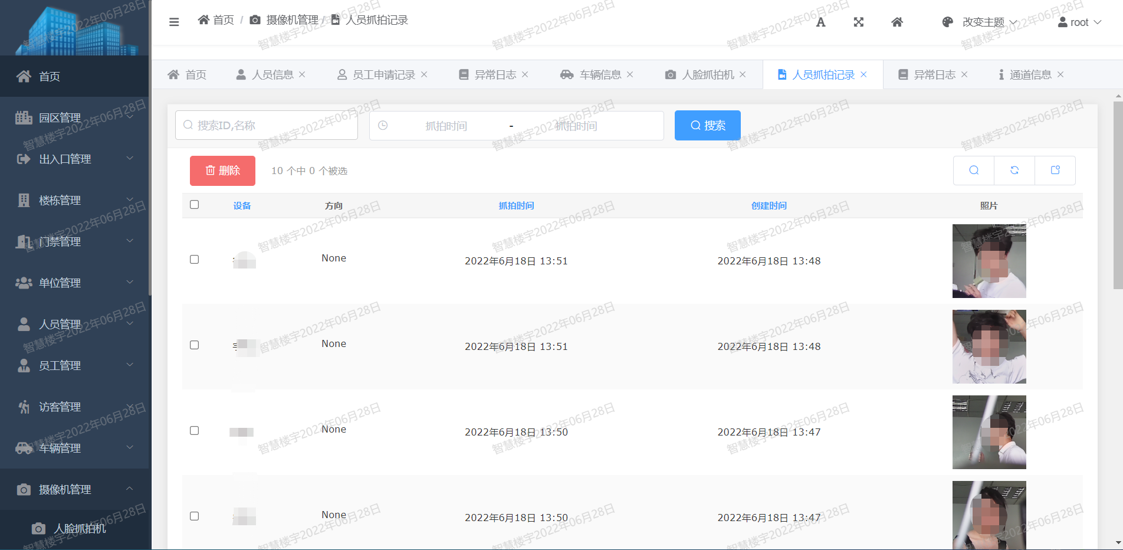Open the root user dropdown menu
Image resolution: width=1123 pixels, height=550 pixels.
pos(1079,22)
